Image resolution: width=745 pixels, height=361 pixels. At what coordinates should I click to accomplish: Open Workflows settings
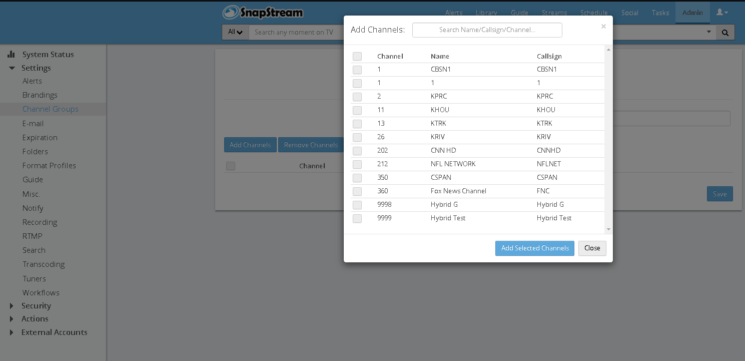coord(41,293)
